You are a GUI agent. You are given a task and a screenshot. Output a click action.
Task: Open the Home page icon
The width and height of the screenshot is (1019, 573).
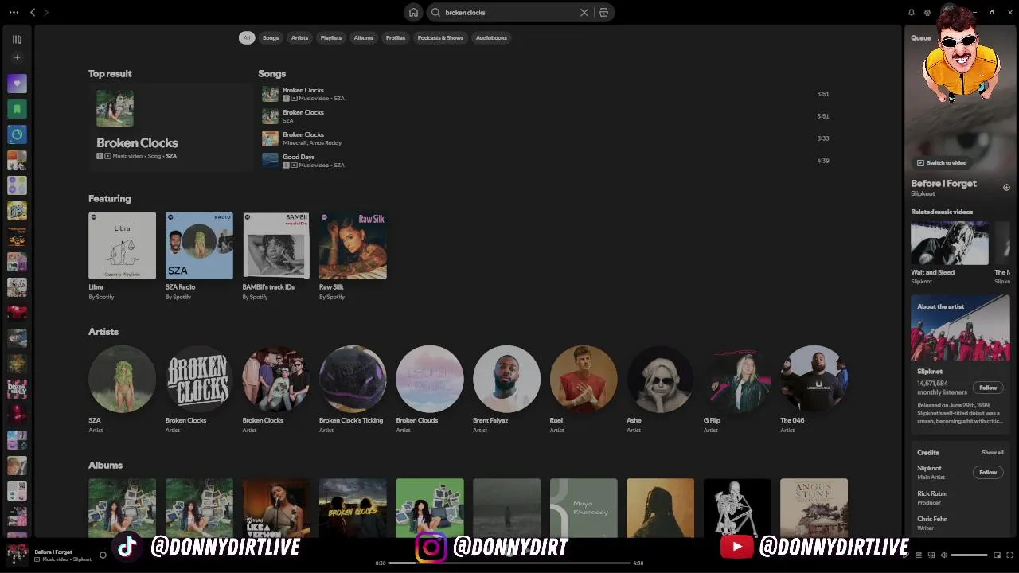[413, 12]
